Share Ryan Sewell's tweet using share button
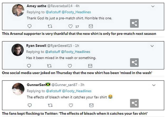166x117 pixels. pos(134,63)
